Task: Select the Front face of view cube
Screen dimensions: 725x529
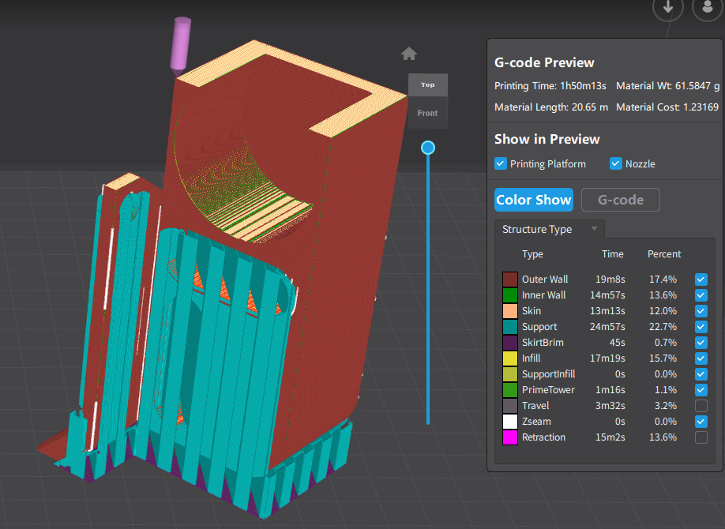Action: click(x=427, y=113)
